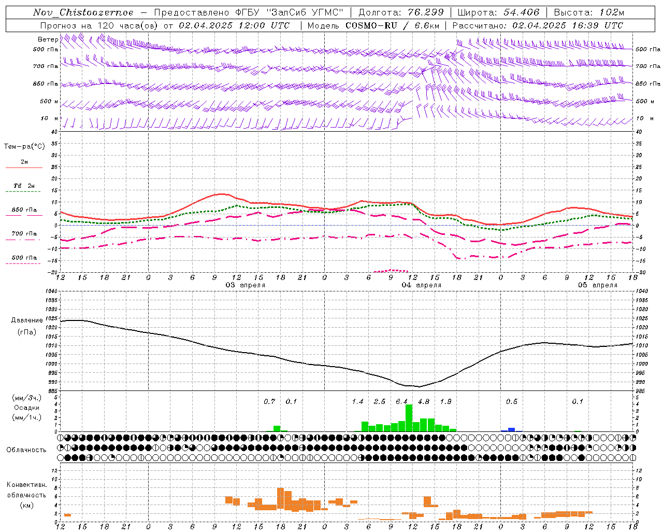The image size is (663, 531).
Task: Click the '1.9' three-hour precipitation value
Action: [445, 401]
